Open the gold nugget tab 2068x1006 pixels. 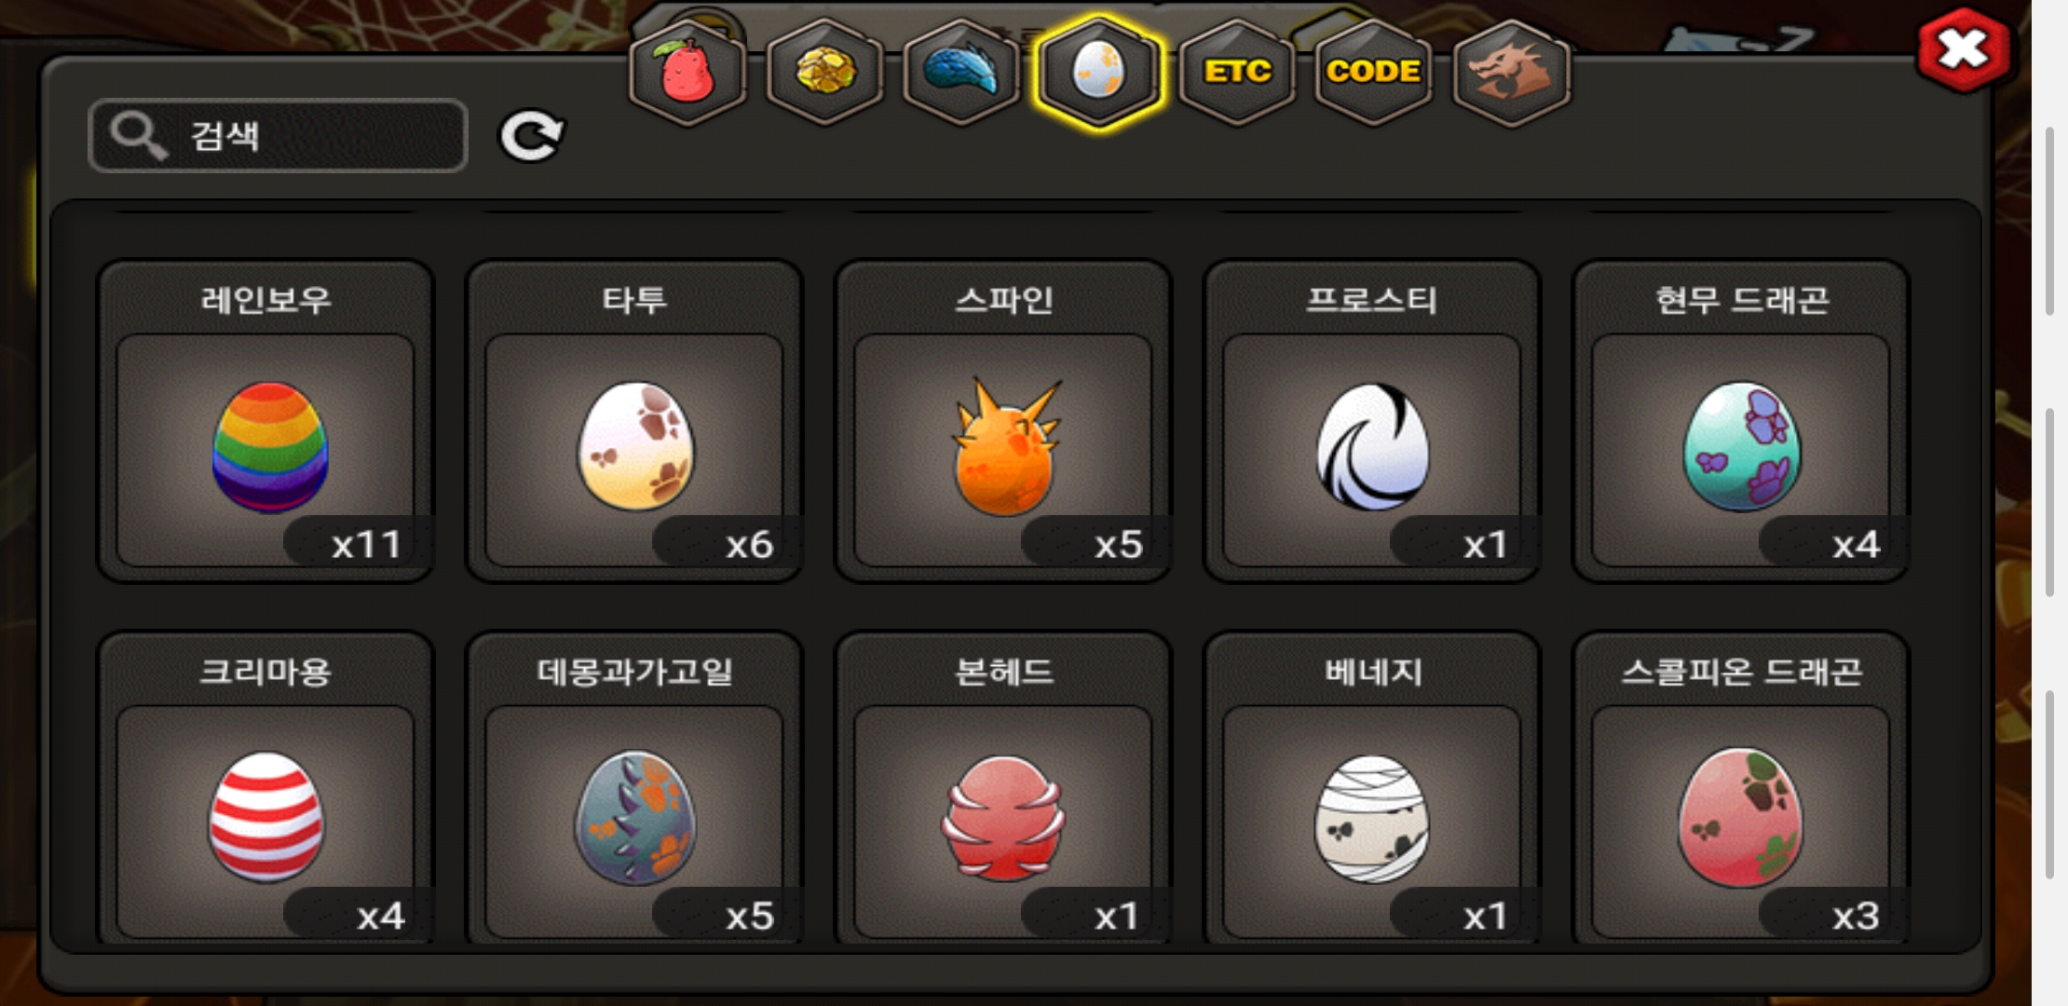[824, 73]
